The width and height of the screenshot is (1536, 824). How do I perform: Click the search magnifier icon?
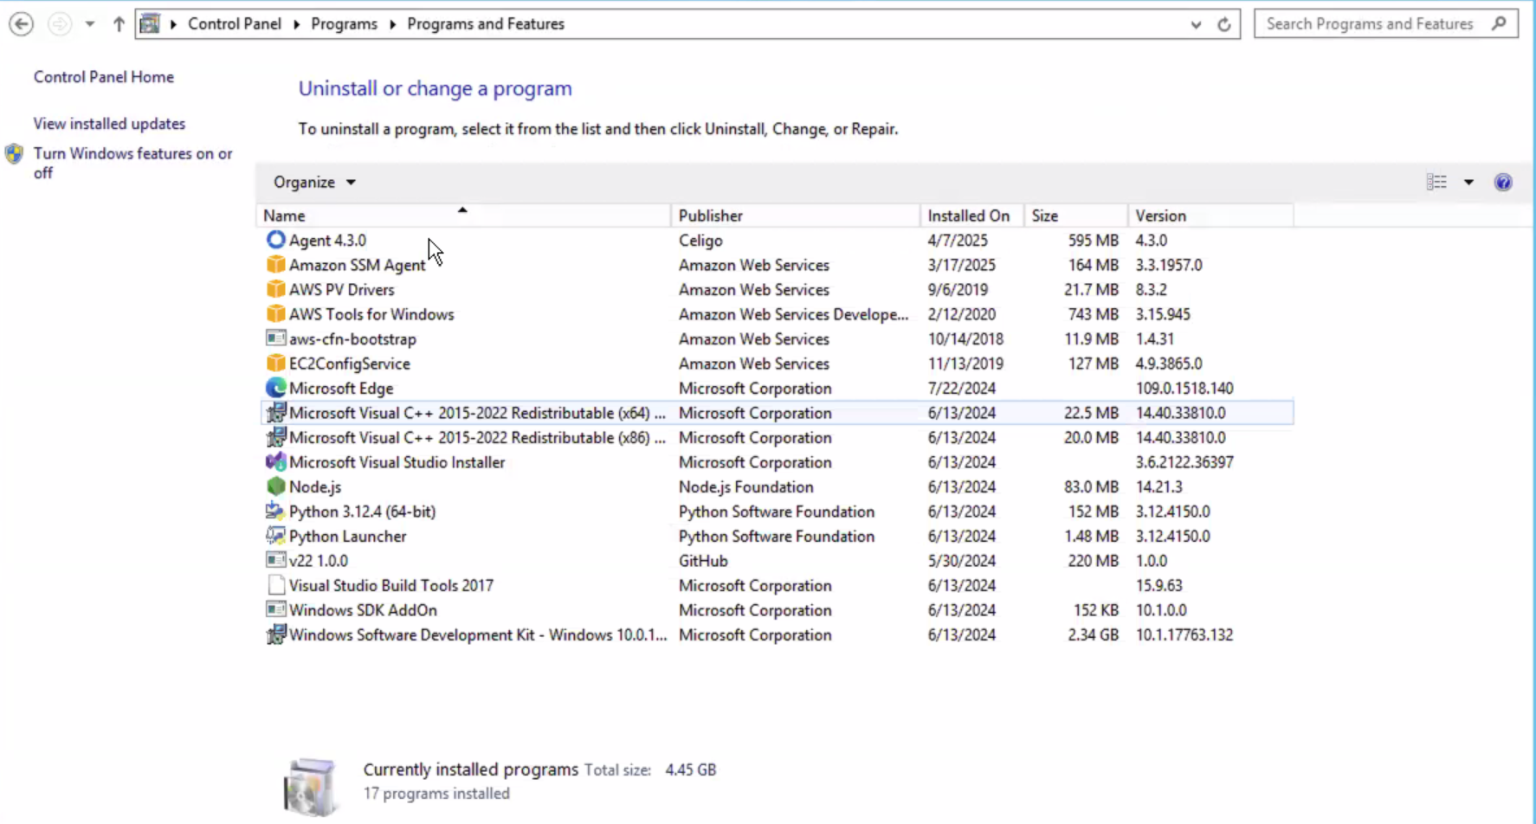1499,23
